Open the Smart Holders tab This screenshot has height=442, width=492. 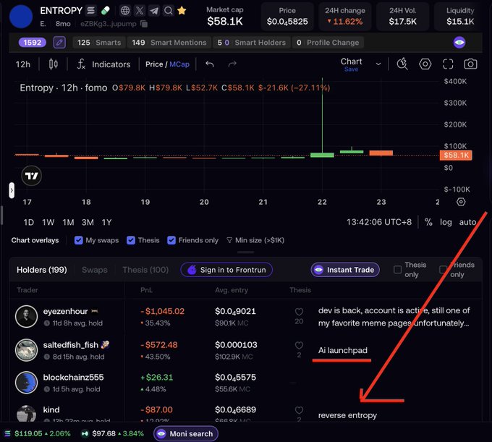coord(252,43)
